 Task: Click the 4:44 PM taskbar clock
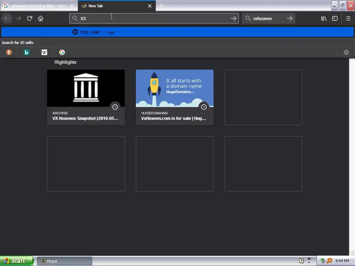[x=342, y=261]
